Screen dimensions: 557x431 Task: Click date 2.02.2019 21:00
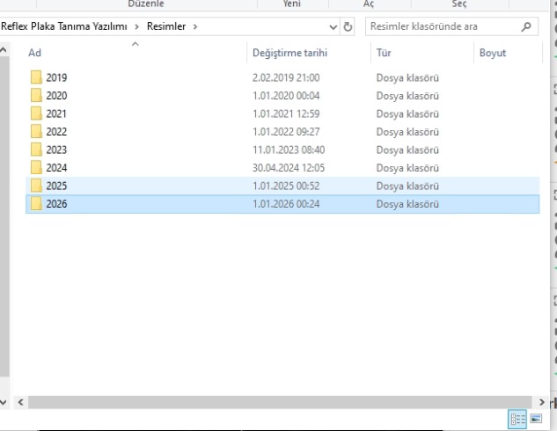(286, 77)
